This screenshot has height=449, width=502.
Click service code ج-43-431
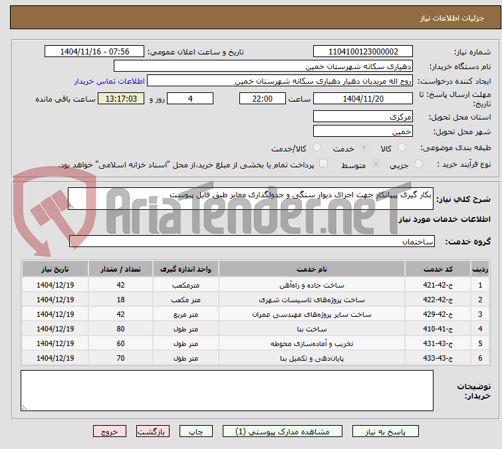(x=438, y=343)
